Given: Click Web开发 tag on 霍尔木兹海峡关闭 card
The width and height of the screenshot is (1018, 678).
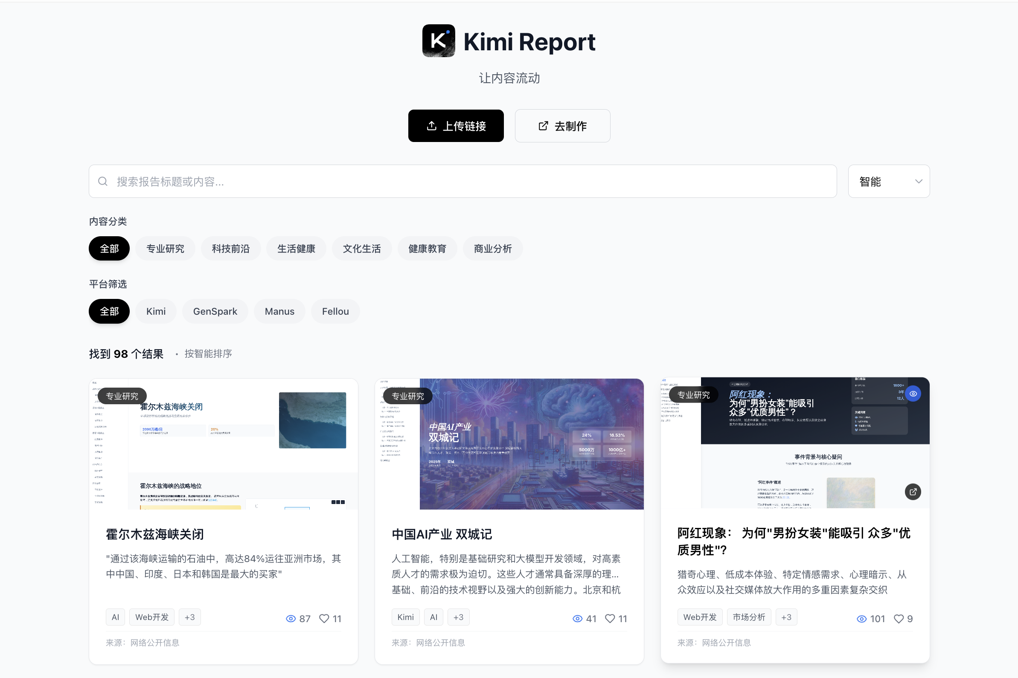Looking at the screenshot, I should [152, 617].
